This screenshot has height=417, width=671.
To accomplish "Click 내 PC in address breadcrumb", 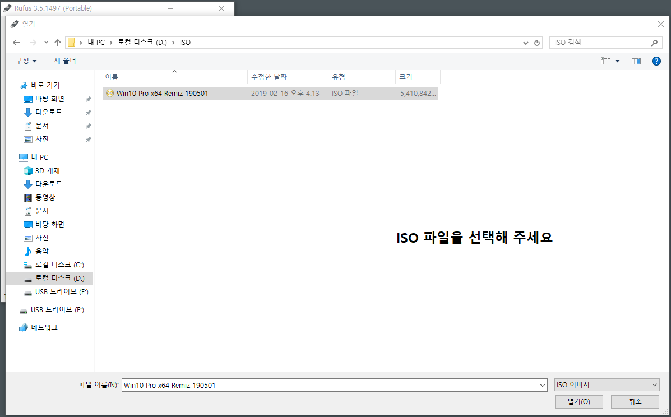I will 96,43.
